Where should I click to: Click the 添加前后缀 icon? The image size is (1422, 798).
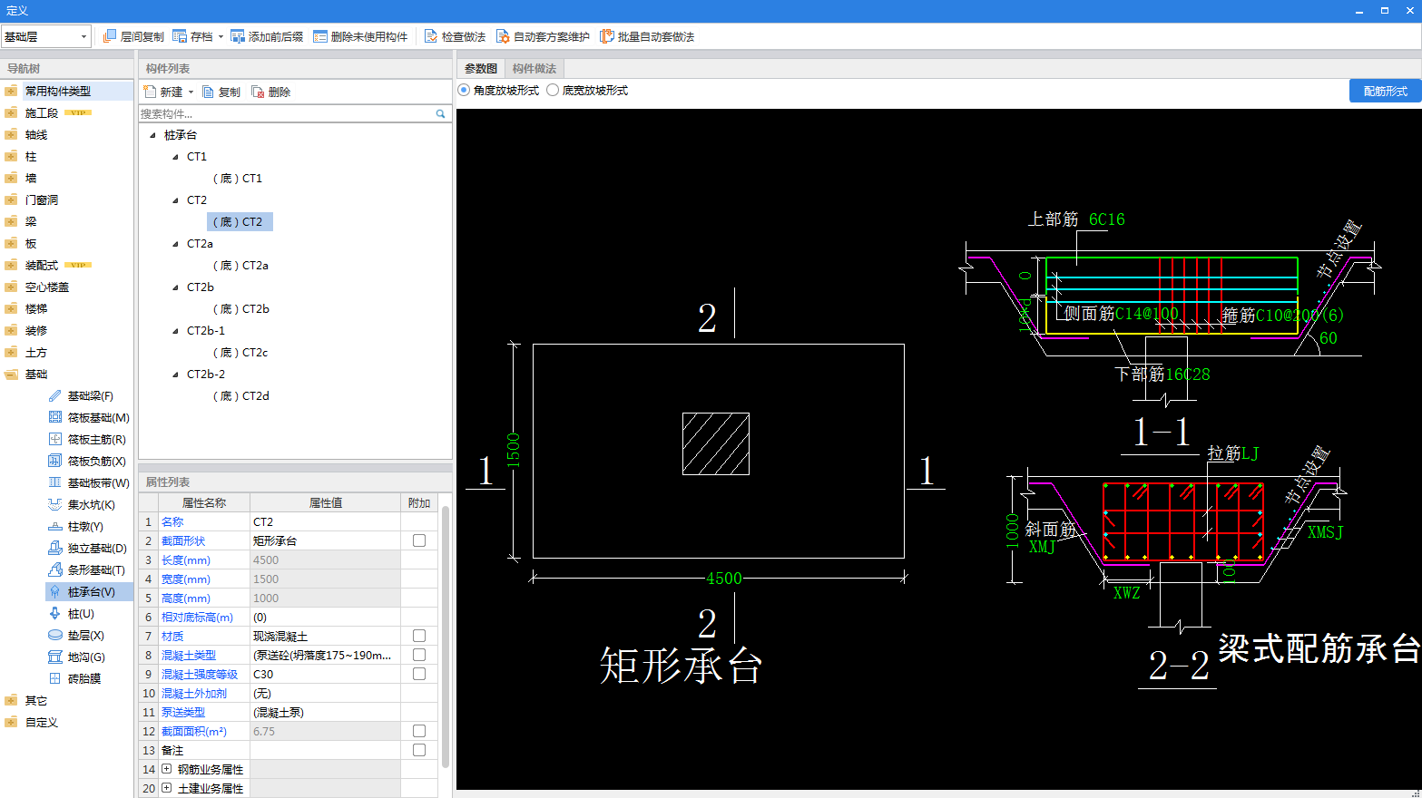click(x=238, y=36)
